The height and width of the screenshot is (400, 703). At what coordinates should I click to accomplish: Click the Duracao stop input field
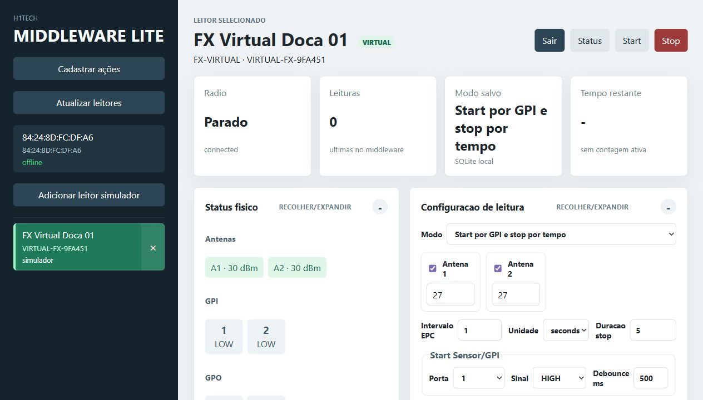coord(653,330)
